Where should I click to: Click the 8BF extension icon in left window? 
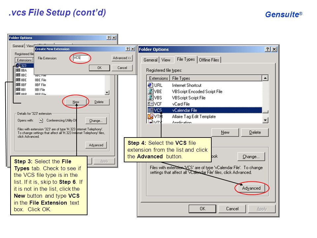pyautogui.click(x=18, y=85)
